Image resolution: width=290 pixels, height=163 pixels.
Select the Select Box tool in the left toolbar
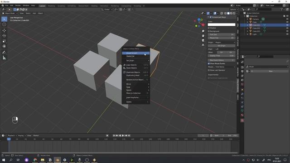[4, 19]
